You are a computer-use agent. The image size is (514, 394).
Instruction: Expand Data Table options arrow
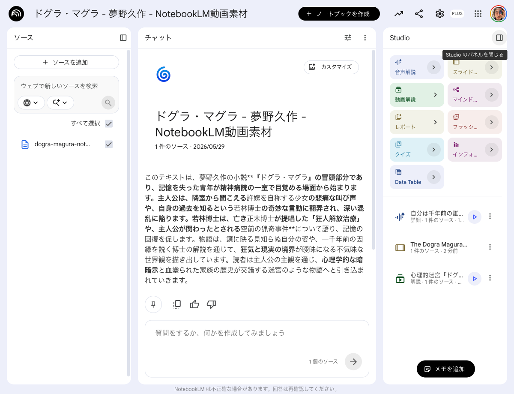click(x=434, y=177)
